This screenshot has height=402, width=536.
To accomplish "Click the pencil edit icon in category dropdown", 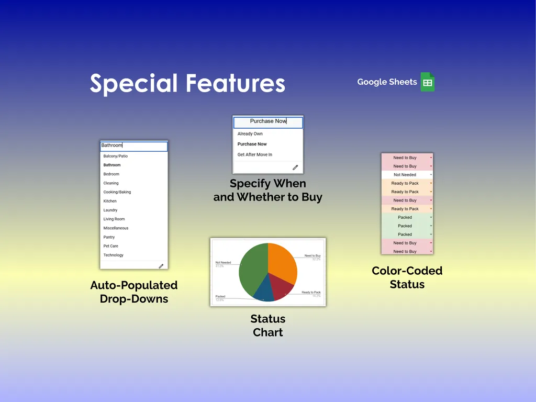I will point(161,266).
